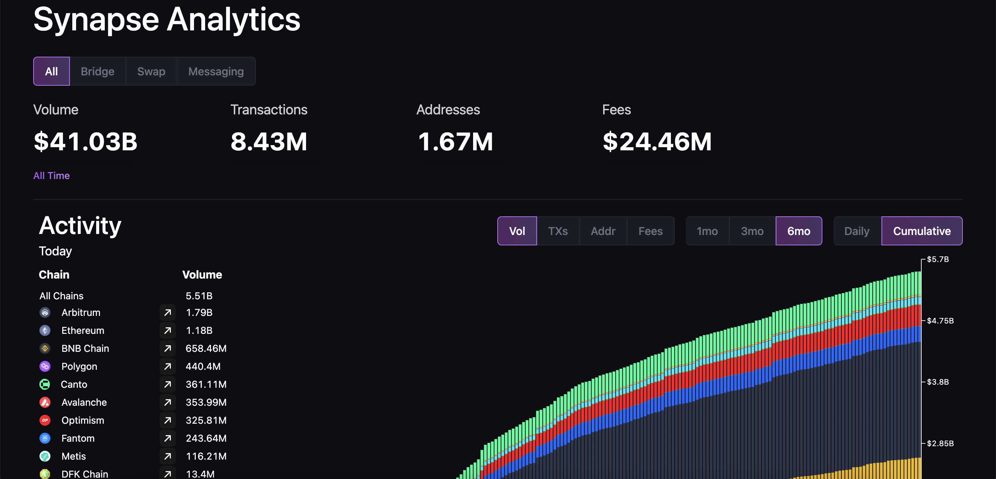Click the Synapse Analytics heading

167,19
